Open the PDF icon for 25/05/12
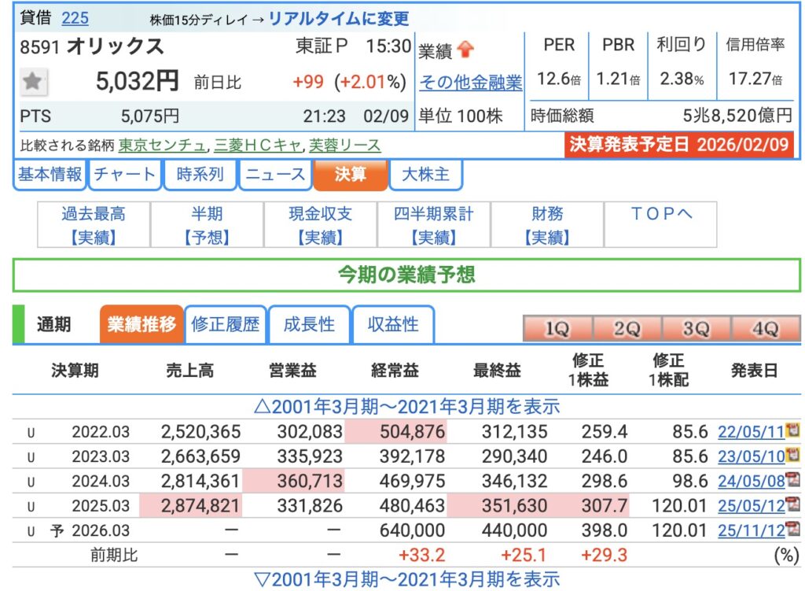The height and width of the screenshot is (591, 805). click(x=792, y=504)
